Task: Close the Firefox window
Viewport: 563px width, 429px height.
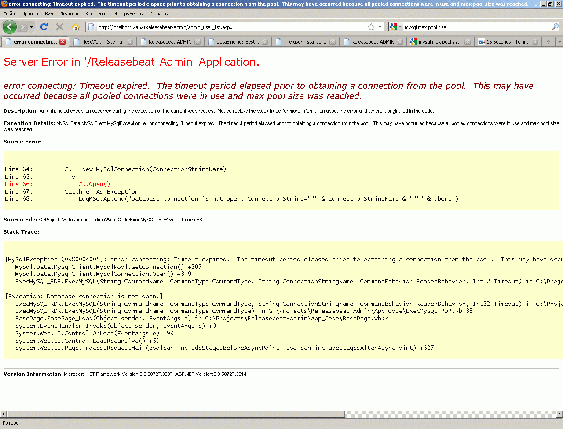Action: (x=558, y=4)
